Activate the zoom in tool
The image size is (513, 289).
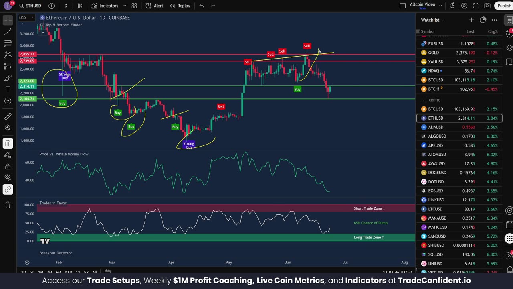coord(8,128)
